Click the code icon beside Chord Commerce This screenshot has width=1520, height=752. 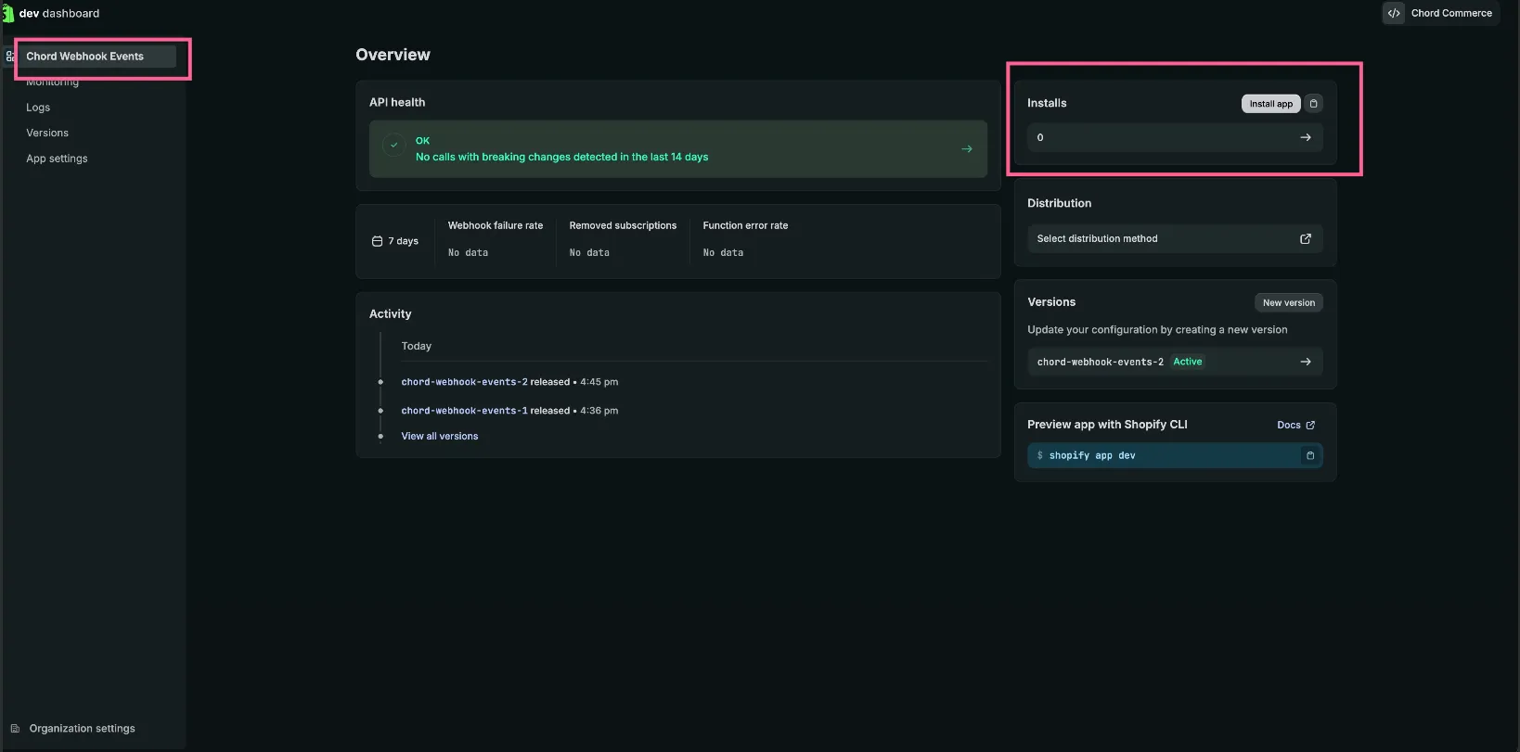pyautogui.click(x=1394, y=13)
